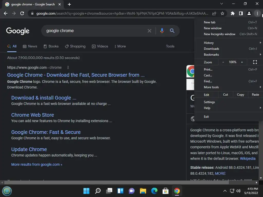The height and width of the screenshot is (197, 263).
Task: Open the Chrome Web Store link
Action: pyautogui.click(x=33, y=115)
